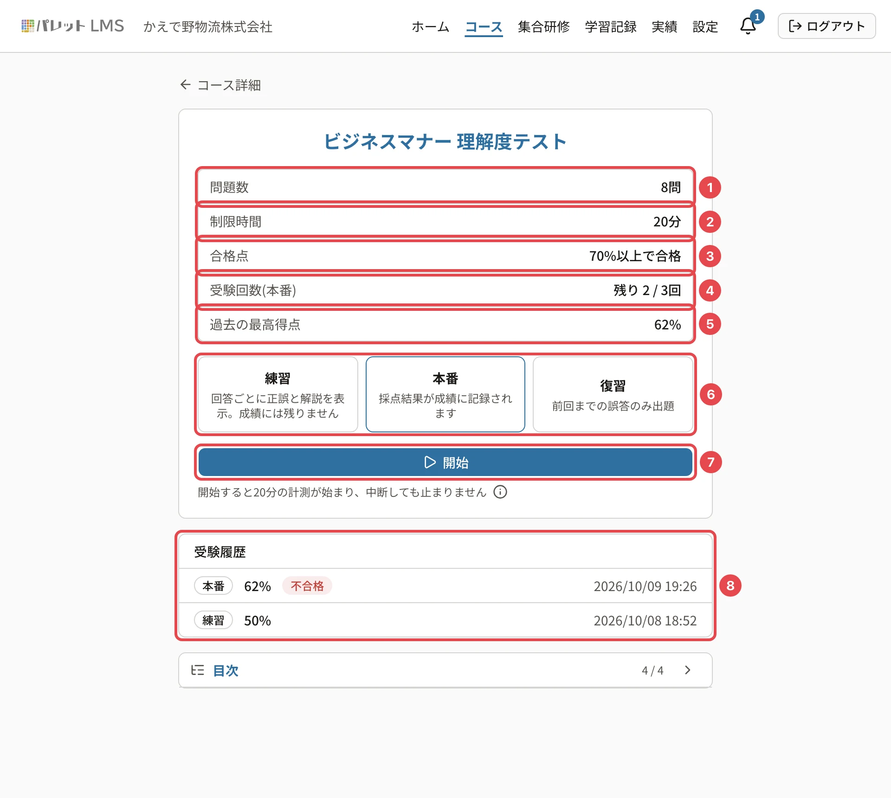Click the date 2026/10/08 18:52
891x798 pixels.
pos(645,620)
